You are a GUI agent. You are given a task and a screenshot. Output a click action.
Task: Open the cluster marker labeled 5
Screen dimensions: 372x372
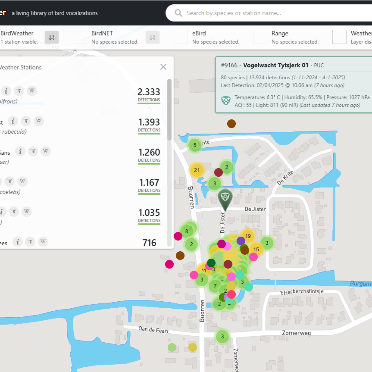(195, 145)
